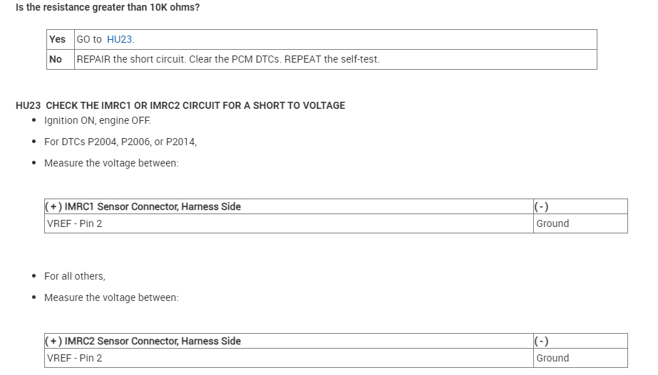Click the Ground cell in IMRC2 table

click(552, 358)
